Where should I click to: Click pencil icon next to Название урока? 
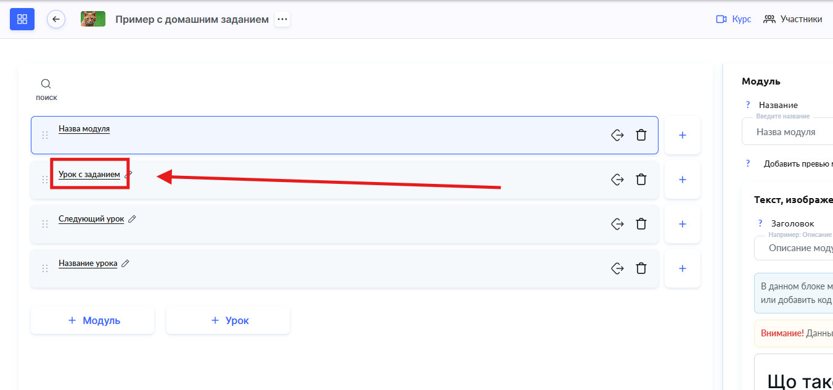pos(125,263)
